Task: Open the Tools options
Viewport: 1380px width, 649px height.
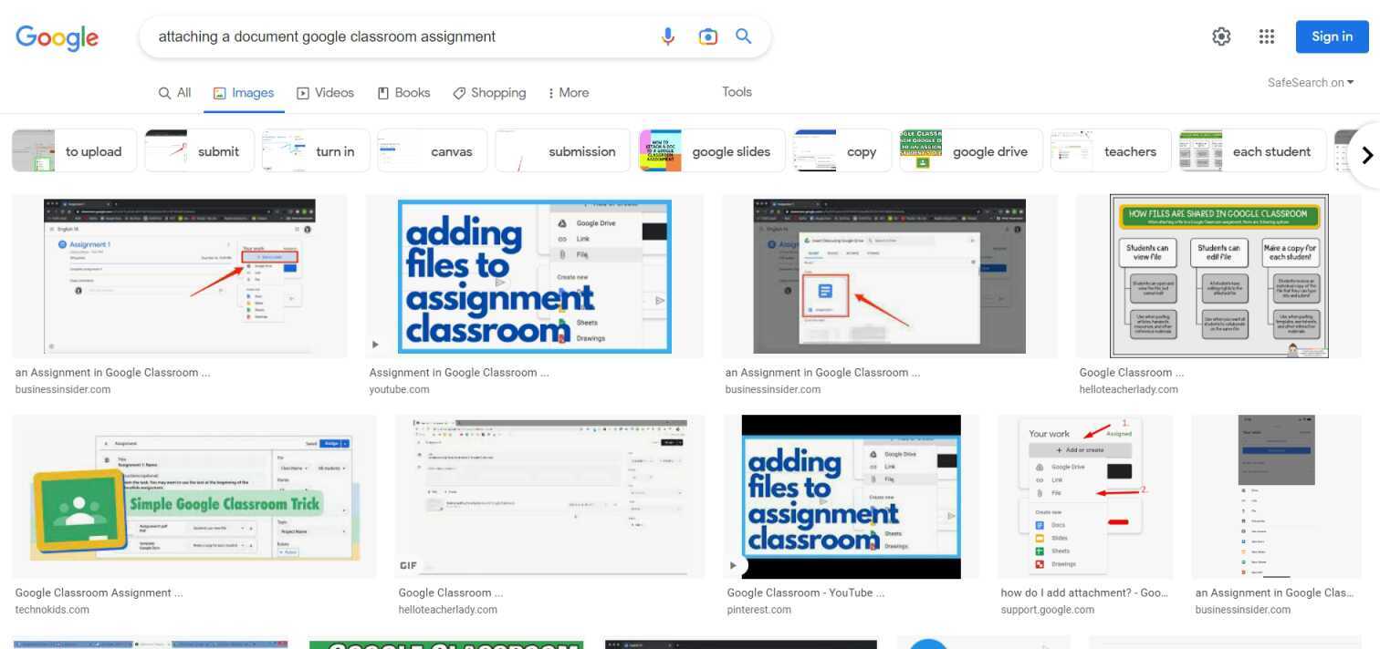Action: pos(736,91)
